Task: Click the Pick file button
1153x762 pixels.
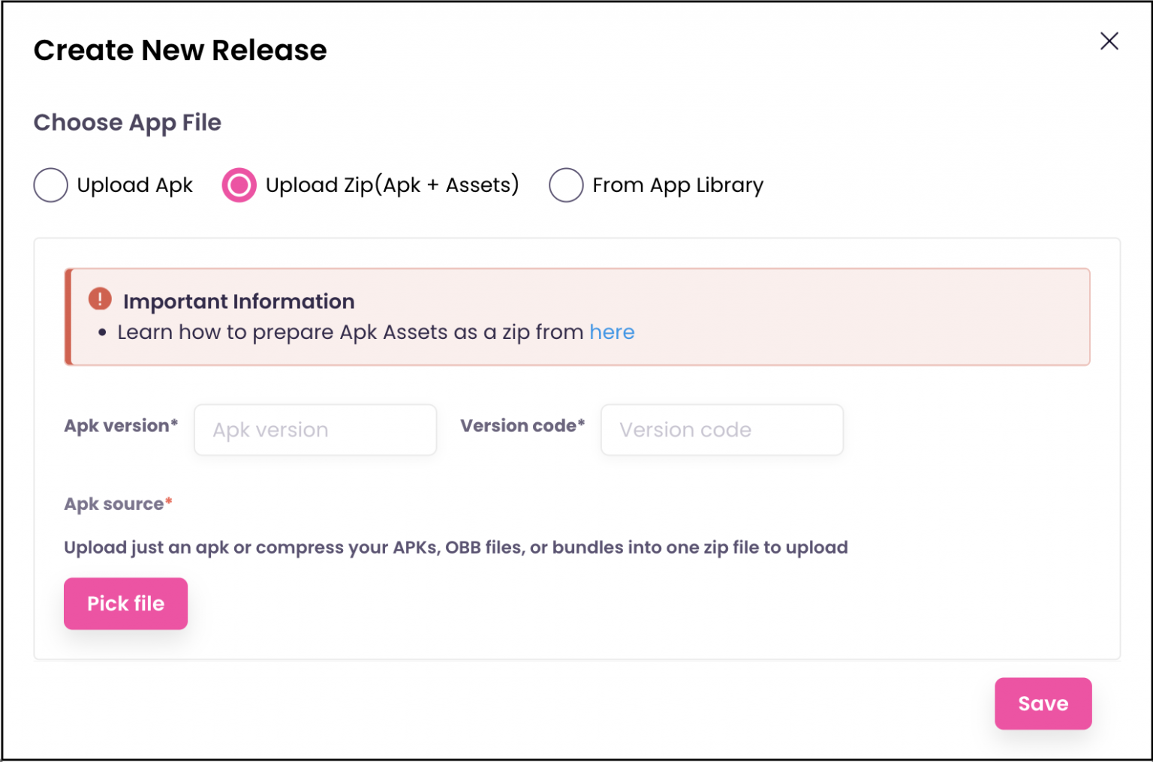Action: (125, 603)
